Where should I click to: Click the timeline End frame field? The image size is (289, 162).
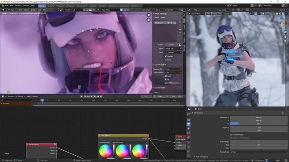tap(177, 96)
